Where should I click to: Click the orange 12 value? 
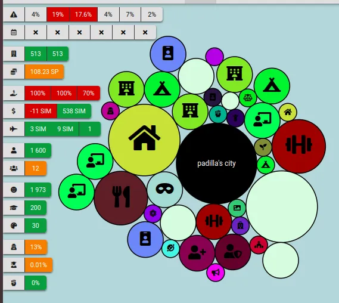pyautogui.click(x=36, y=168)
